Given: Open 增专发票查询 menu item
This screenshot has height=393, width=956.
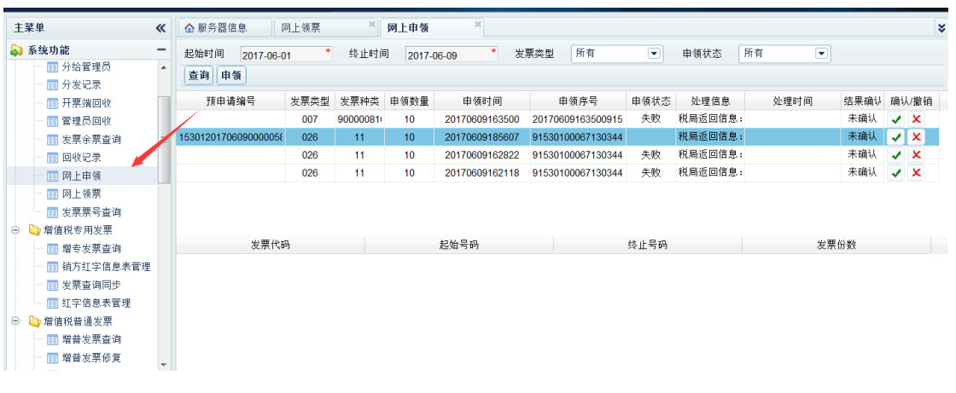Looking at the screenshot, I should (91, 249).
